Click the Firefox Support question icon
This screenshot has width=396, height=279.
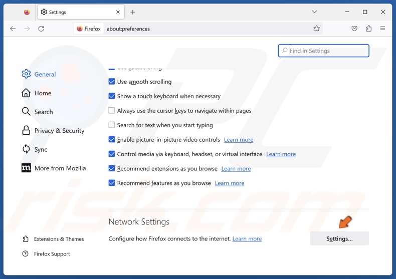click(x=25, y=253)
